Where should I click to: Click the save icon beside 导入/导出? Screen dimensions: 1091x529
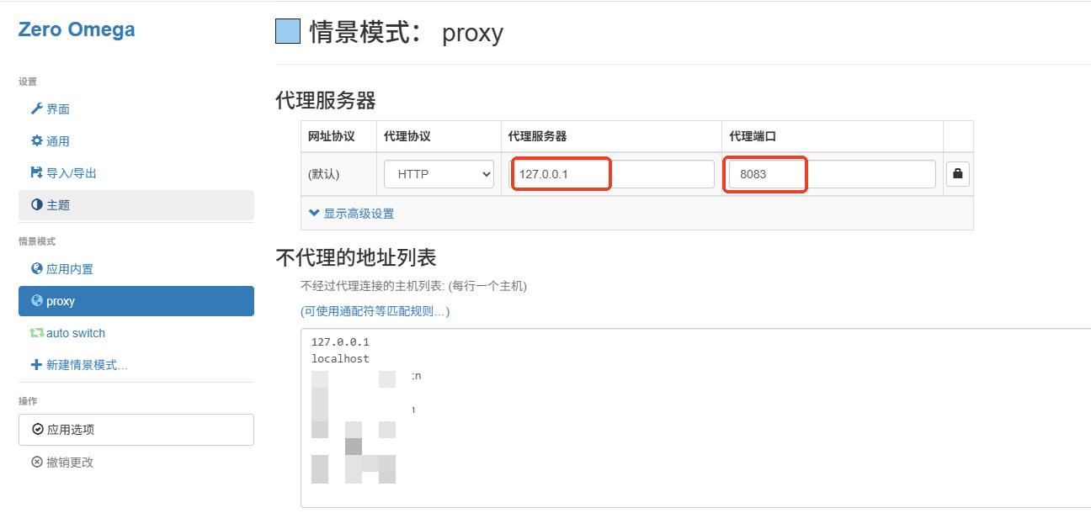pyautogui.click(x=36, y=173)
